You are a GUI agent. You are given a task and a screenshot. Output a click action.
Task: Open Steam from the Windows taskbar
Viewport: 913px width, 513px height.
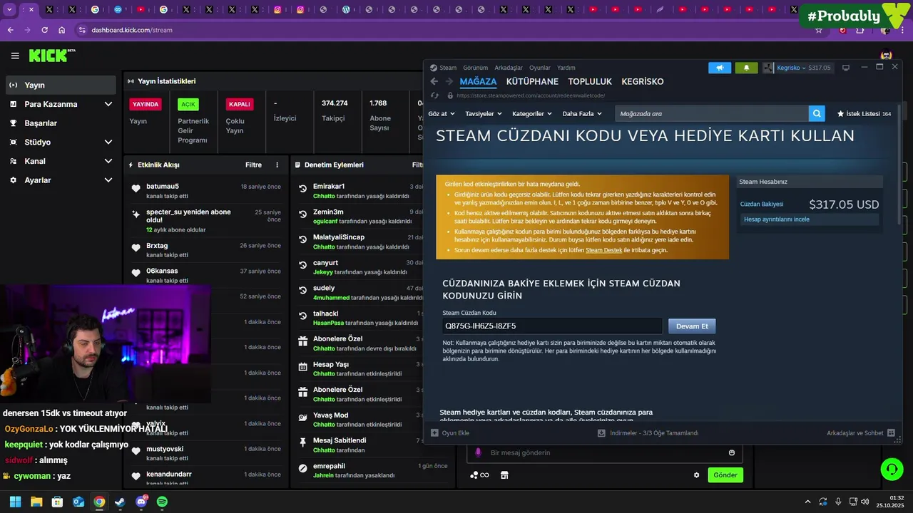coord(120,502)
